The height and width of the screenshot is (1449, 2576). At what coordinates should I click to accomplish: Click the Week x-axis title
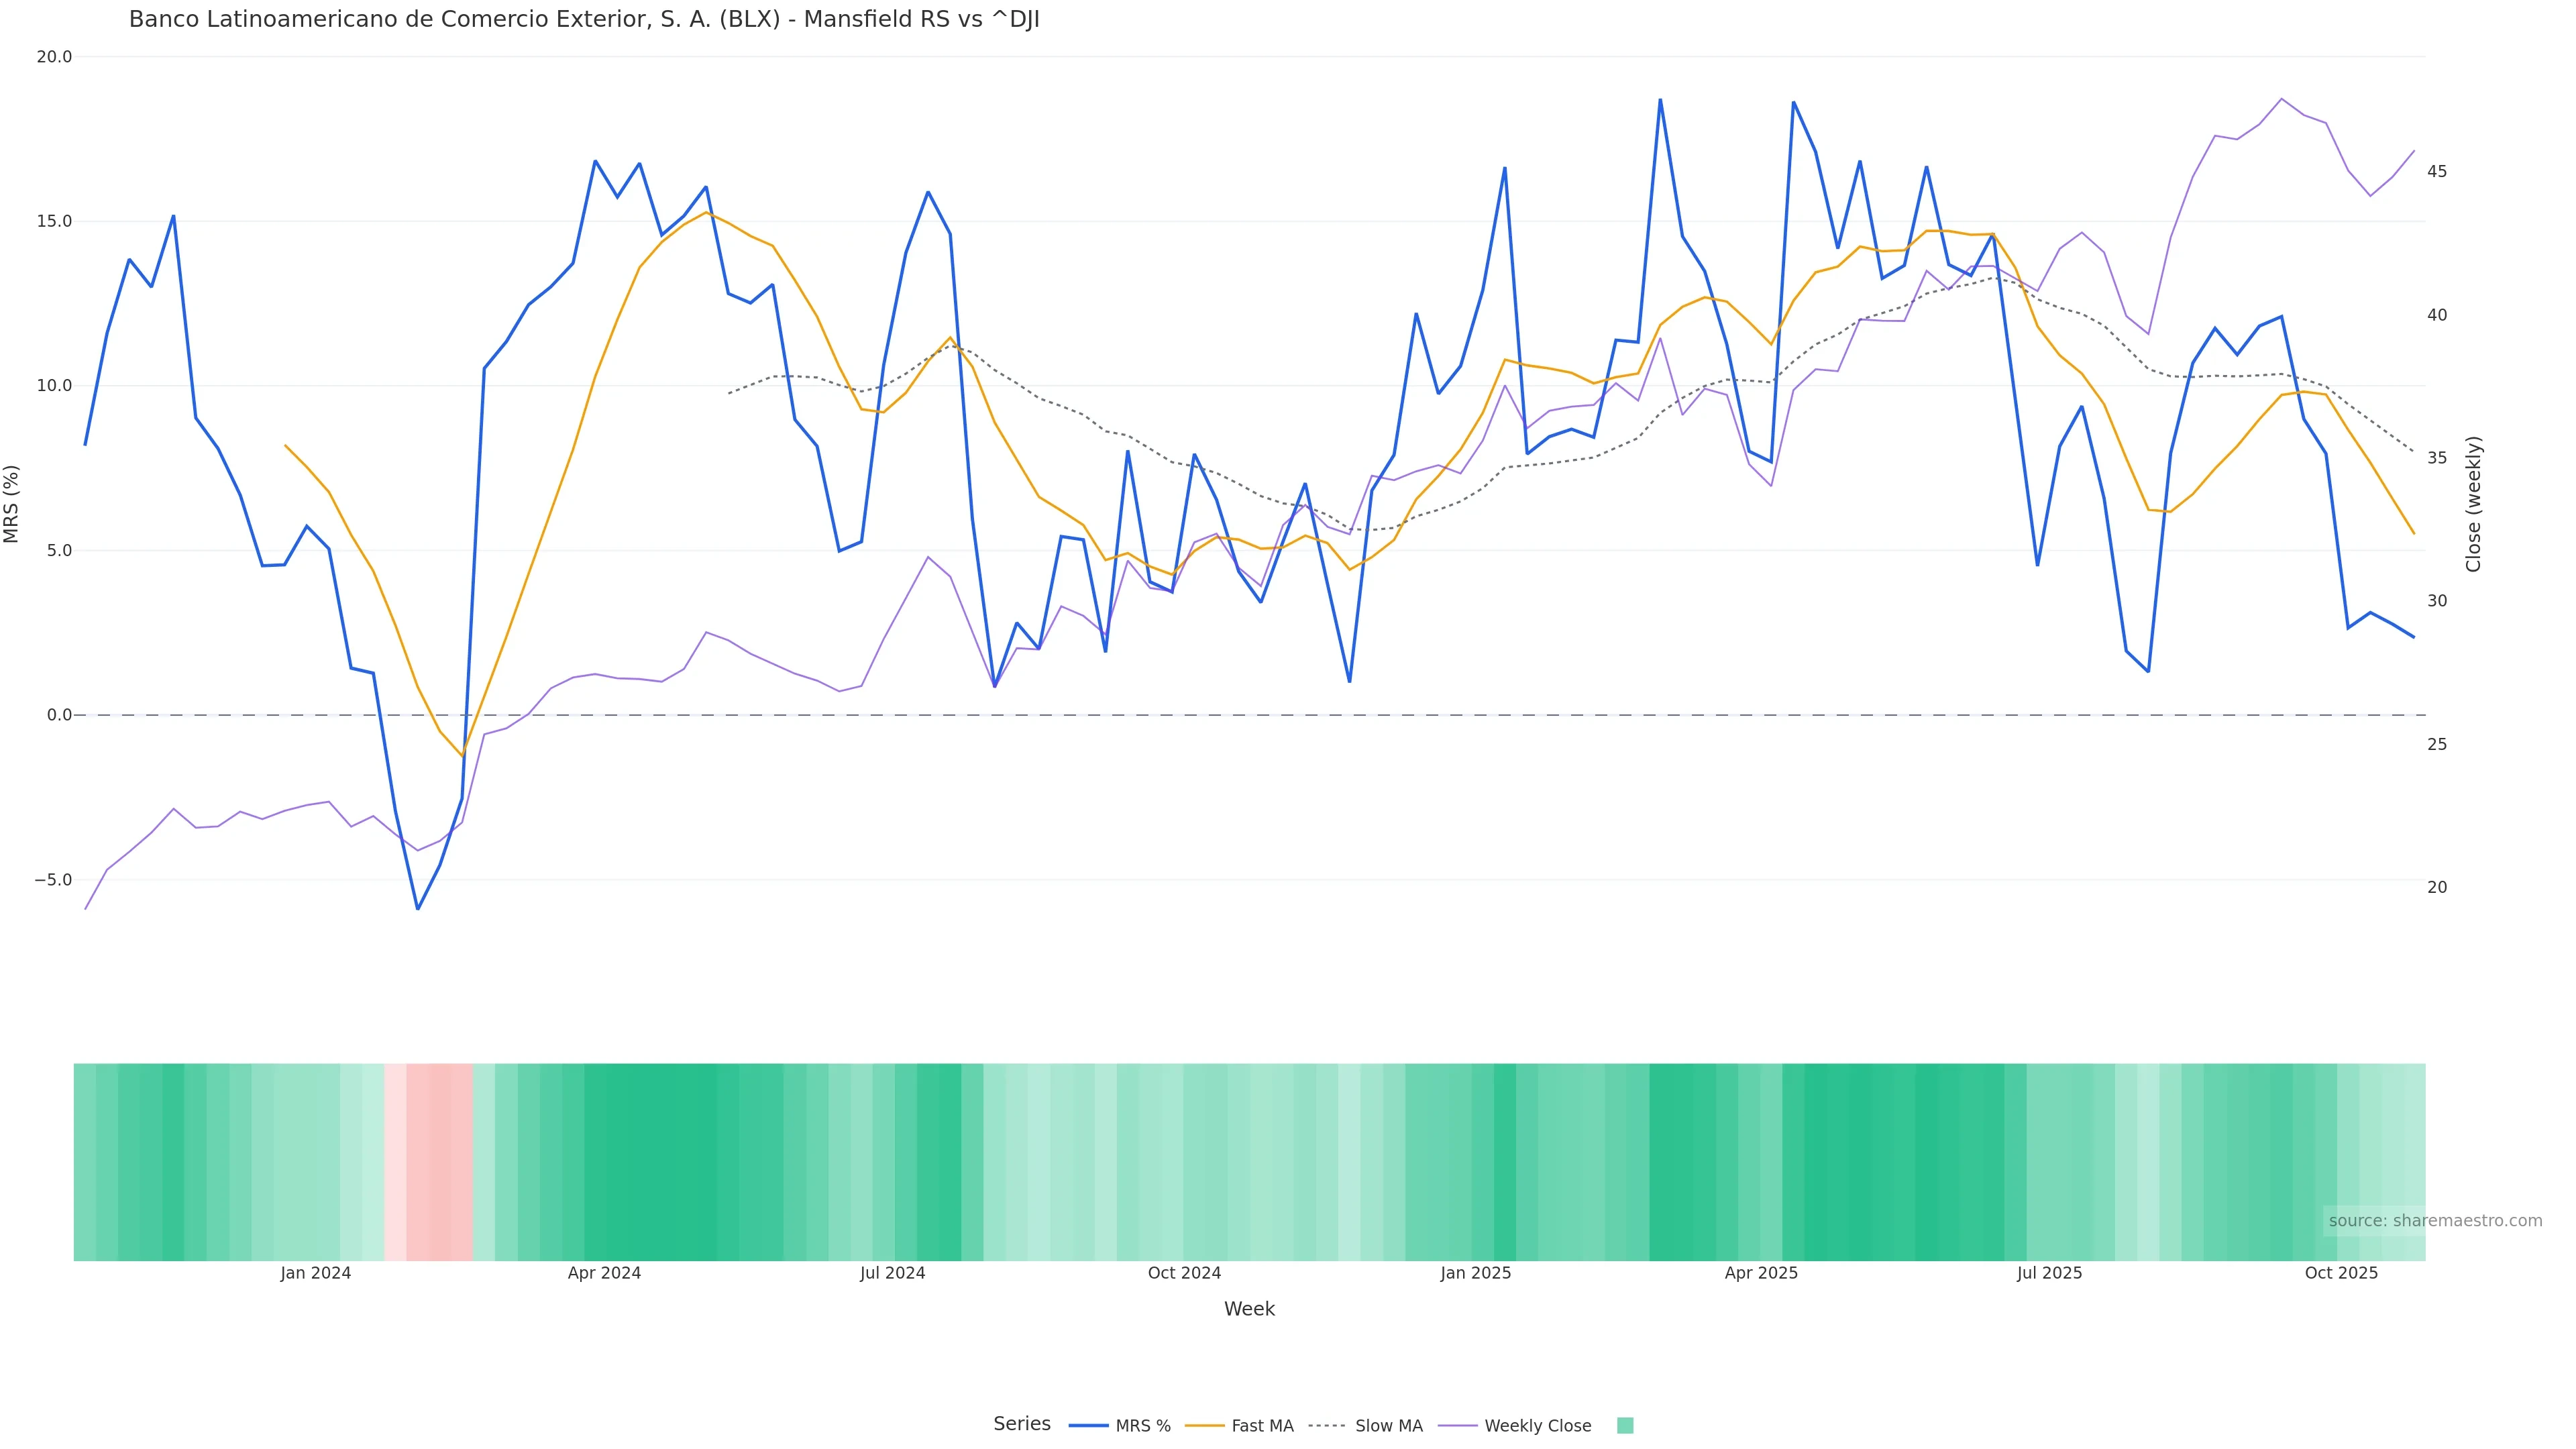pyautogui.click(x=1249, y=1309)
